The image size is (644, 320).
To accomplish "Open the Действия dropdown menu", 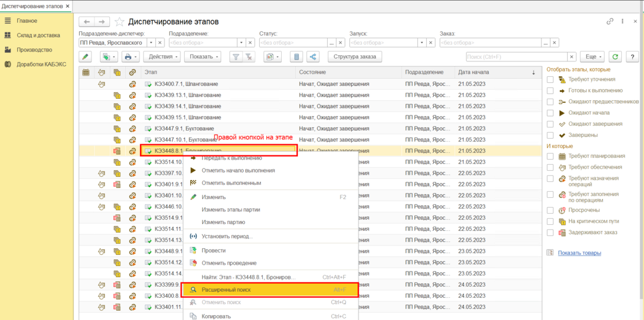I will point(163,57).
